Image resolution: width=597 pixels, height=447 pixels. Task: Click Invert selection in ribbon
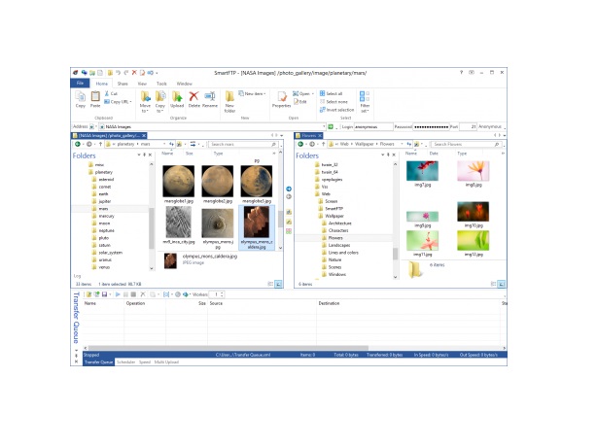[x=337, y=110]
